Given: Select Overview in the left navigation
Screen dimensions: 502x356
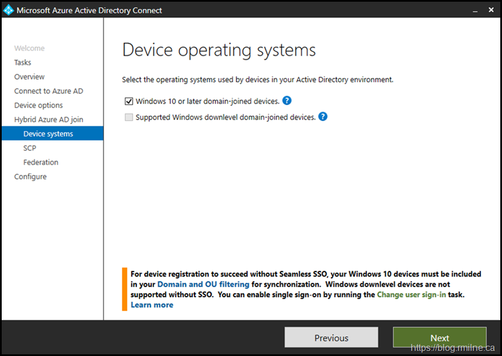Looking at the screenshot, I should [x=29, y=77].
